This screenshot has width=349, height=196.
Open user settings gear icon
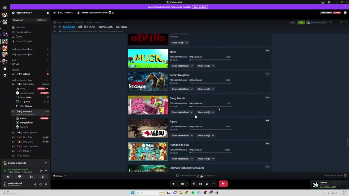click(46, 185)
